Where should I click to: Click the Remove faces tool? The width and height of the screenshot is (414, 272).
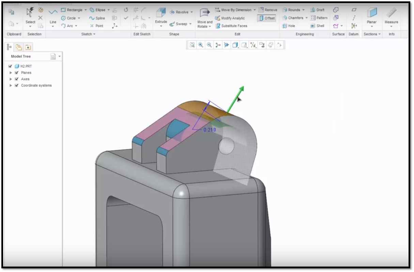pyautogui.click(x=268, y=10)
